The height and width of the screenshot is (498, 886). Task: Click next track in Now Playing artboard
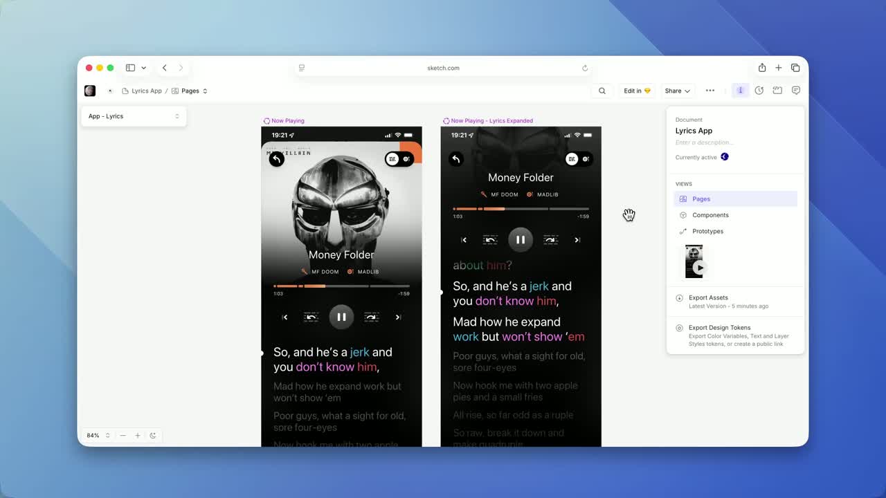pos(398,317)
